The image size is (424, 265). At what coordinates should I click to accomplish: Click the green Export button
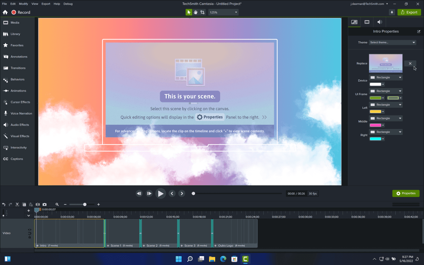(x=409, y=12)
